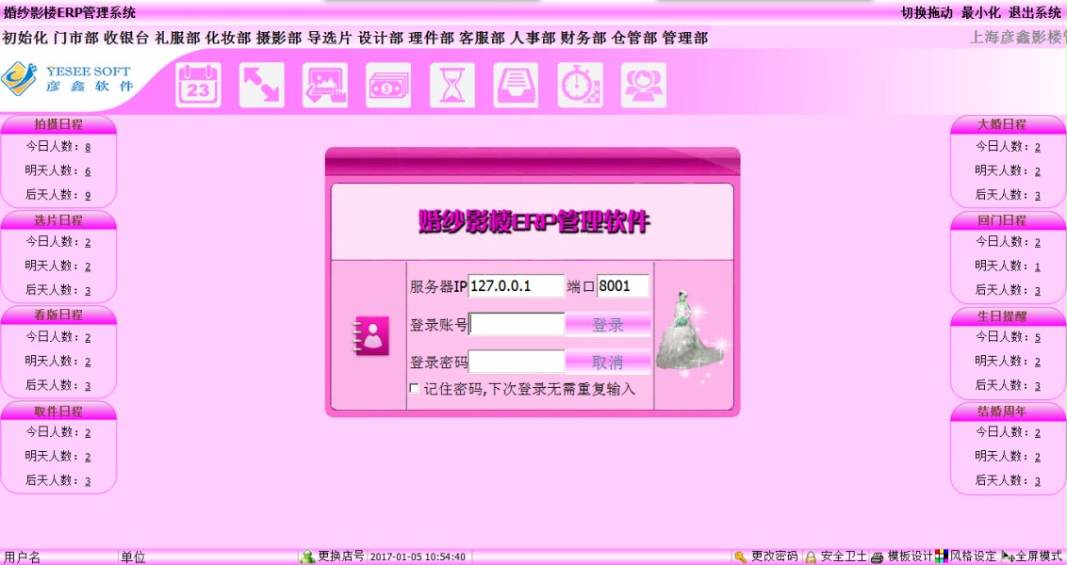Click the 登录账号 account input field
The image size is (1067, 565).
pos(517,325)
